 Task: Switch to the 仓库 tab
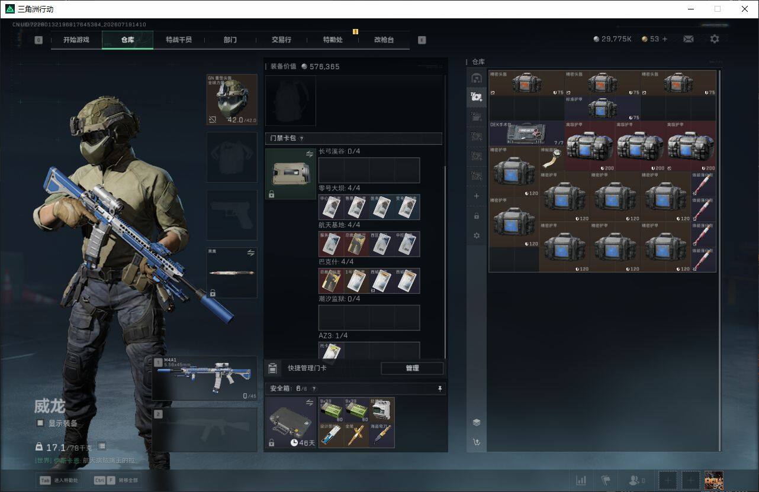coord(127,40)
